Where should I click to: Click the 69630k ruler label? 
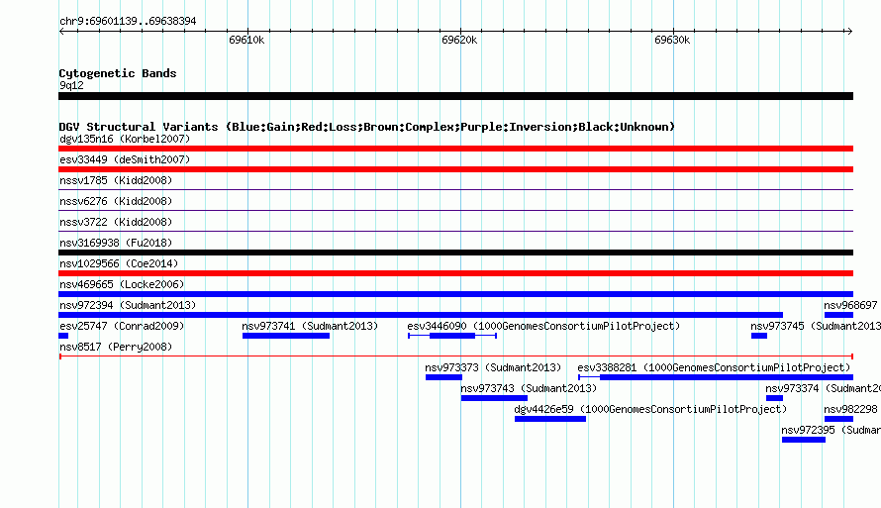point(672,40)
